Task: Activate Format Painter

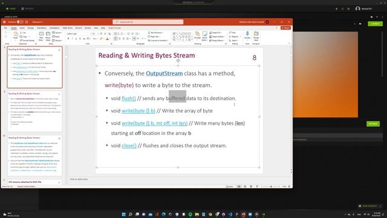Action: coord(27,41)
